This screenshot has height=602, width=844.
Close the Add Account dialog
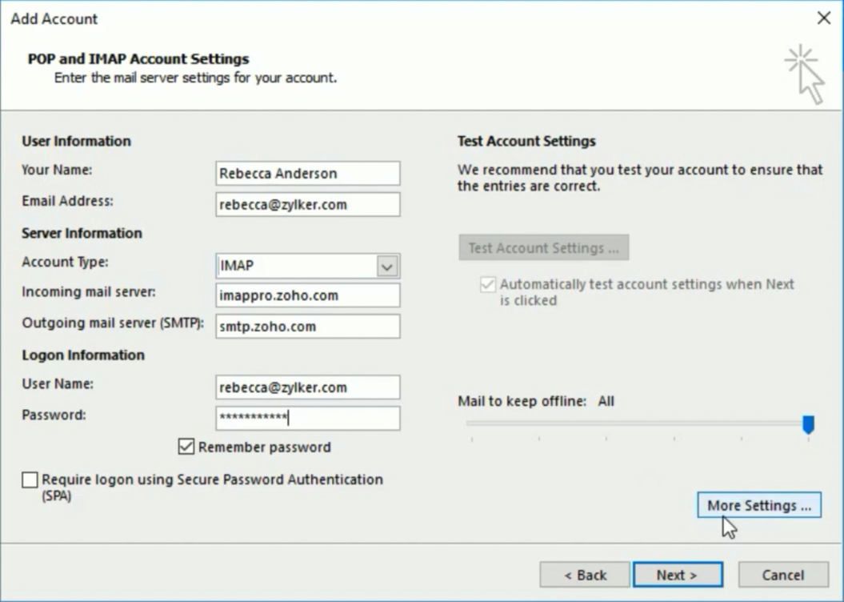coord(825,18)
